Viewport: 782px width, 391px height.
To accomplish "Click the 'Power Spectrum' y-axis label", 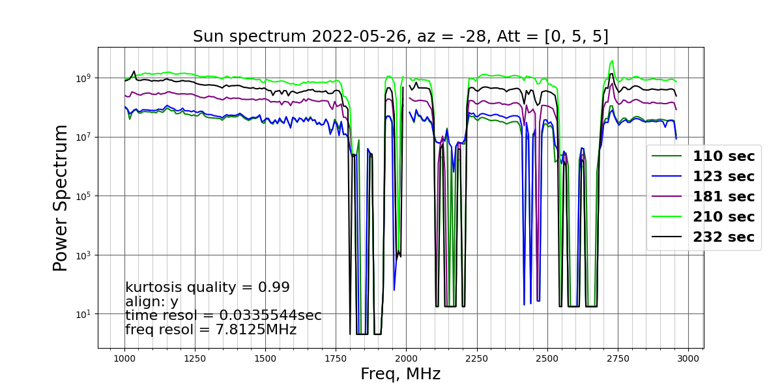I will tap(61, 197).
